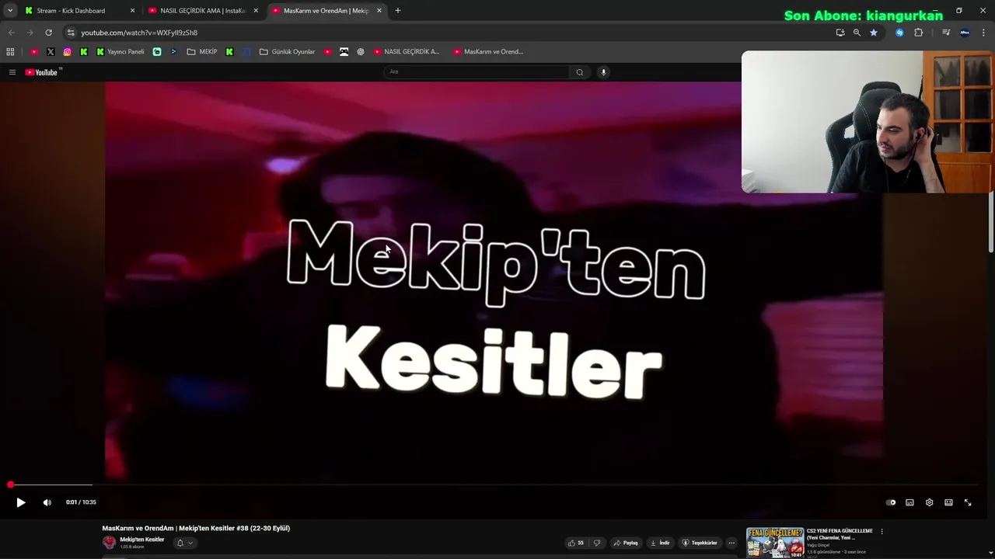995x559 pixels.
Task: Open the Mekip'ten Kesitler channel name link
Action: click(142, 540)
